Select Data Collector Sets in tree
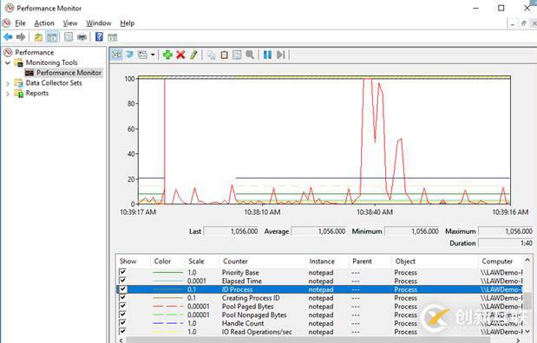This screenshot has height=343, width=537. (x=54, y=83)
